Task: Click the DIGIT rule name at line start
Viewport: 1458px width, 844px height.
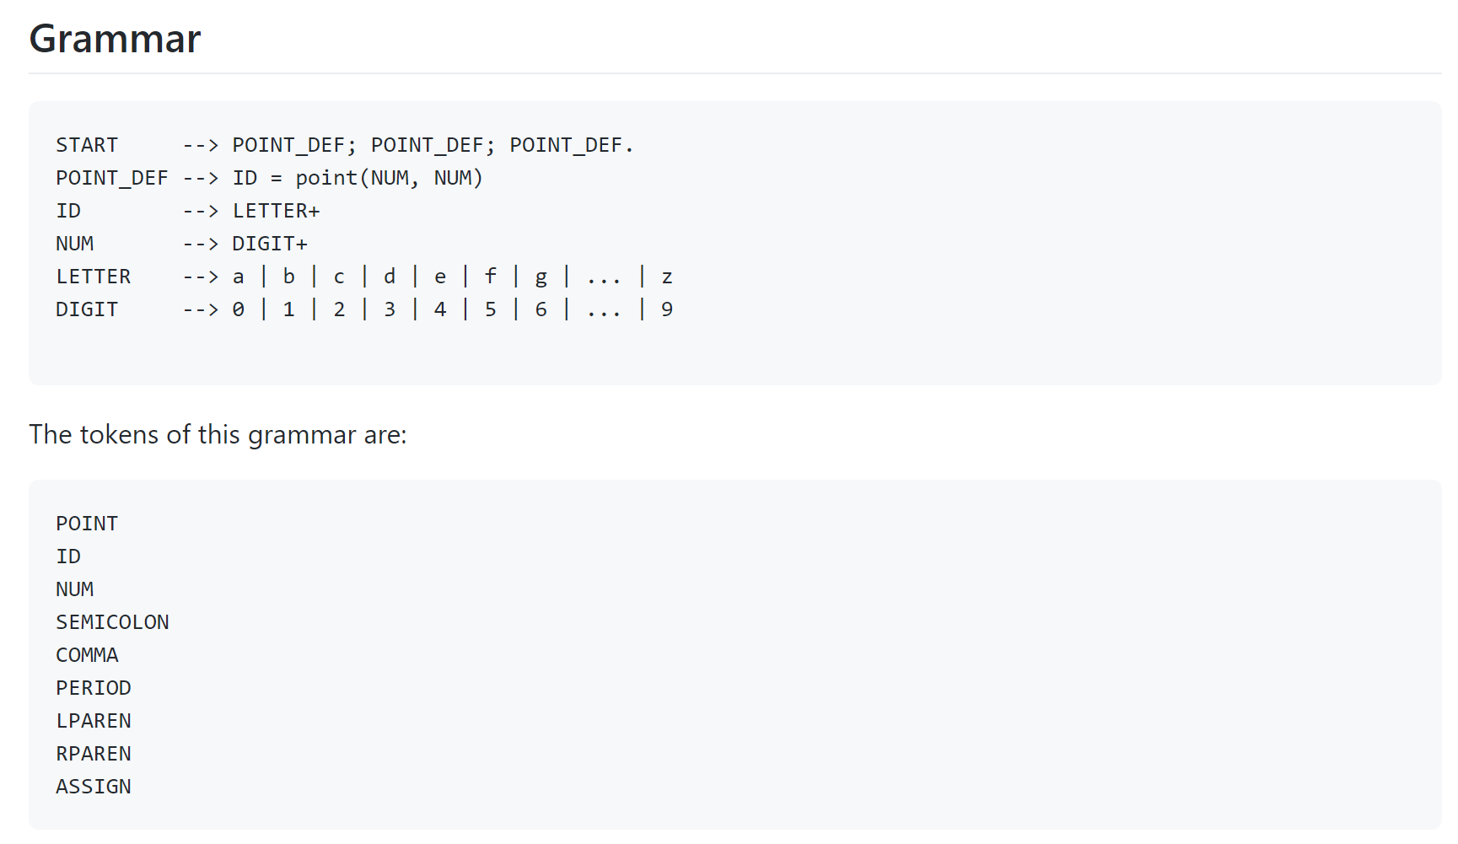Action: pos(87,309)
